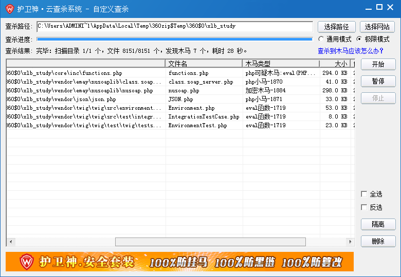
Task: Click the php可疑木马:eval trojan type cell
Action: coord(281,73)
